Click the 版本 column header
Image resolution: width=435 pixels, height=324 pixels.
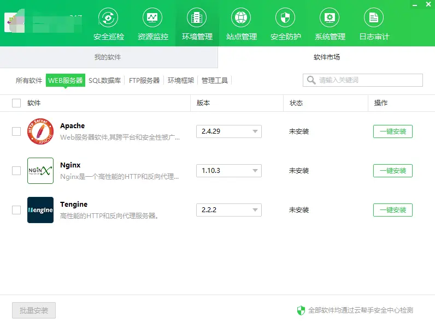tap(203, 103)
